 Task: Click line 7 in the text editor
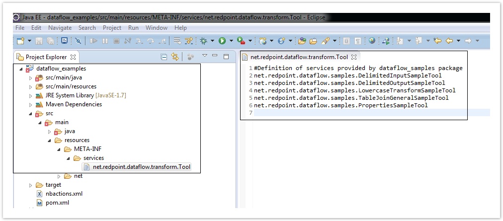[x=348, y=113]
